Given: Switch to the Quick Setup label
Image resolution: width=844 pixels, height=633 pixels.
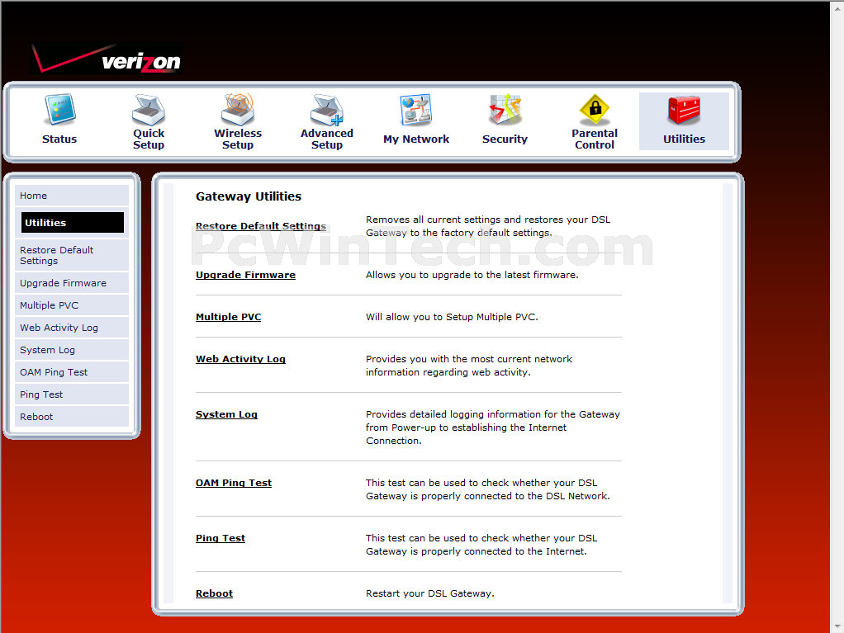Looking at the screenshot, I should [x=149, y=139].
